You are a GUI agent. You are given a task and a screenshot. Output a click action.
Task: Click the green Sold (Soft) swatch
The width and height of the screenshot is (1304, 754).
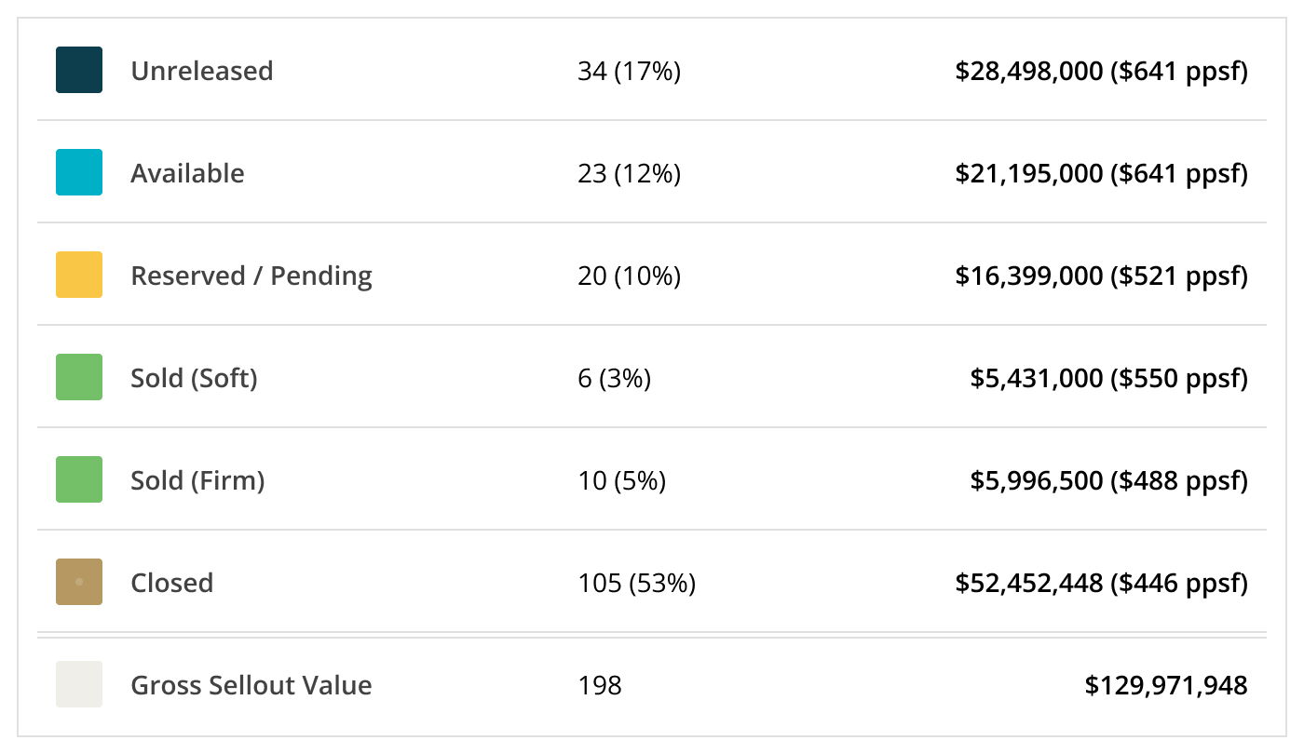click(79, 377)
